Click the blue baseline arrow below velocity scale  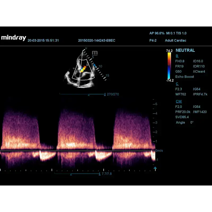click(x=155, y=168)
